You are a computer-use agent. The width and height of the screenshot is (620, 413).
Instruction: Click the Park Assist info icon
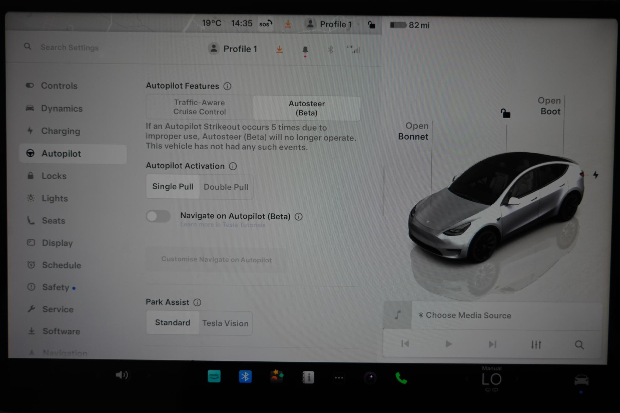point(197,302)
